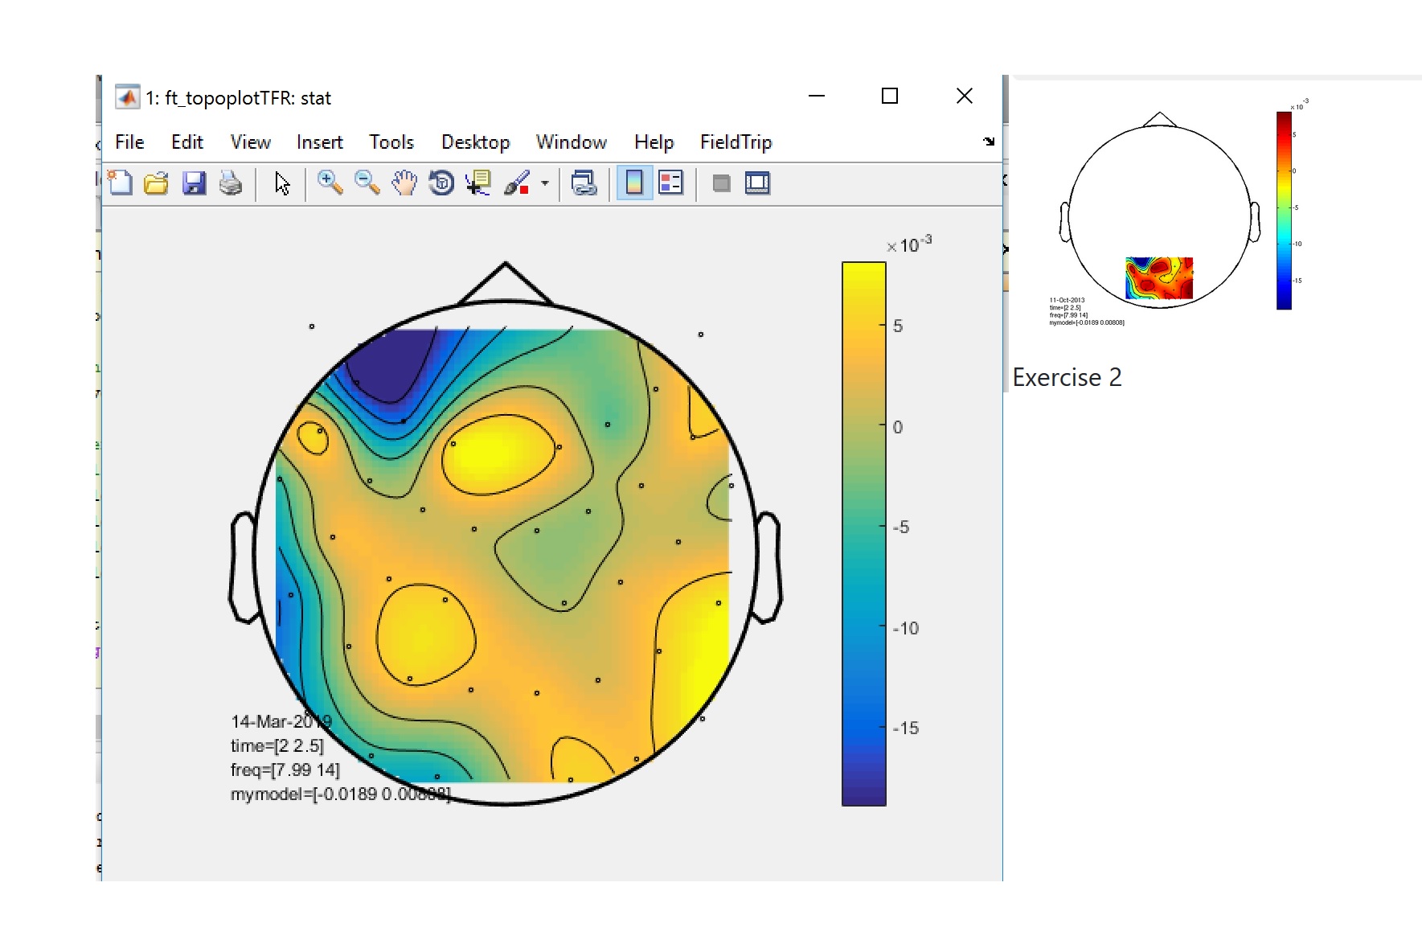Viewport: 1422px width, 940px height.
Task: Select the Zoom Out magnifier tool
Action: pyautogui.click(x=367, y=183)
